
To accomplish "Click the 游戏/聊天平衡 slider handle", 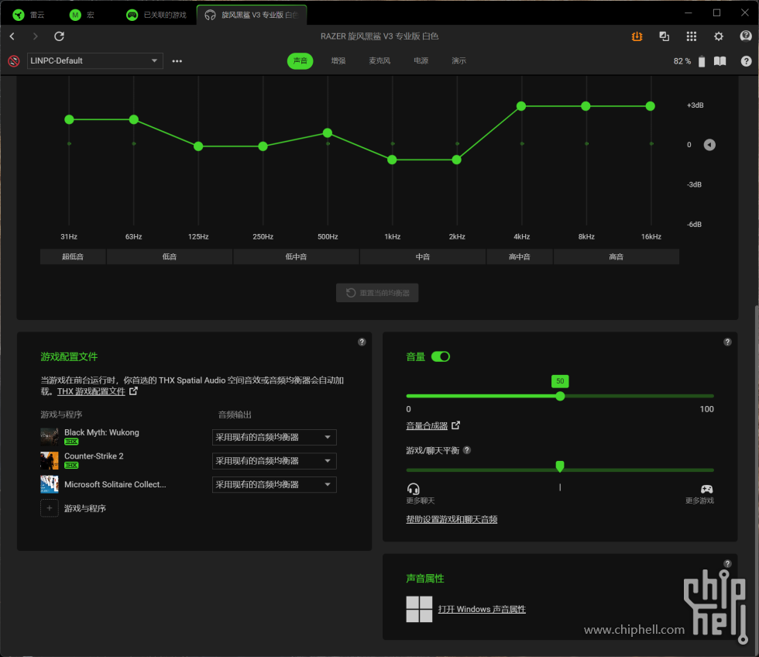I will [x=560, y=466].
